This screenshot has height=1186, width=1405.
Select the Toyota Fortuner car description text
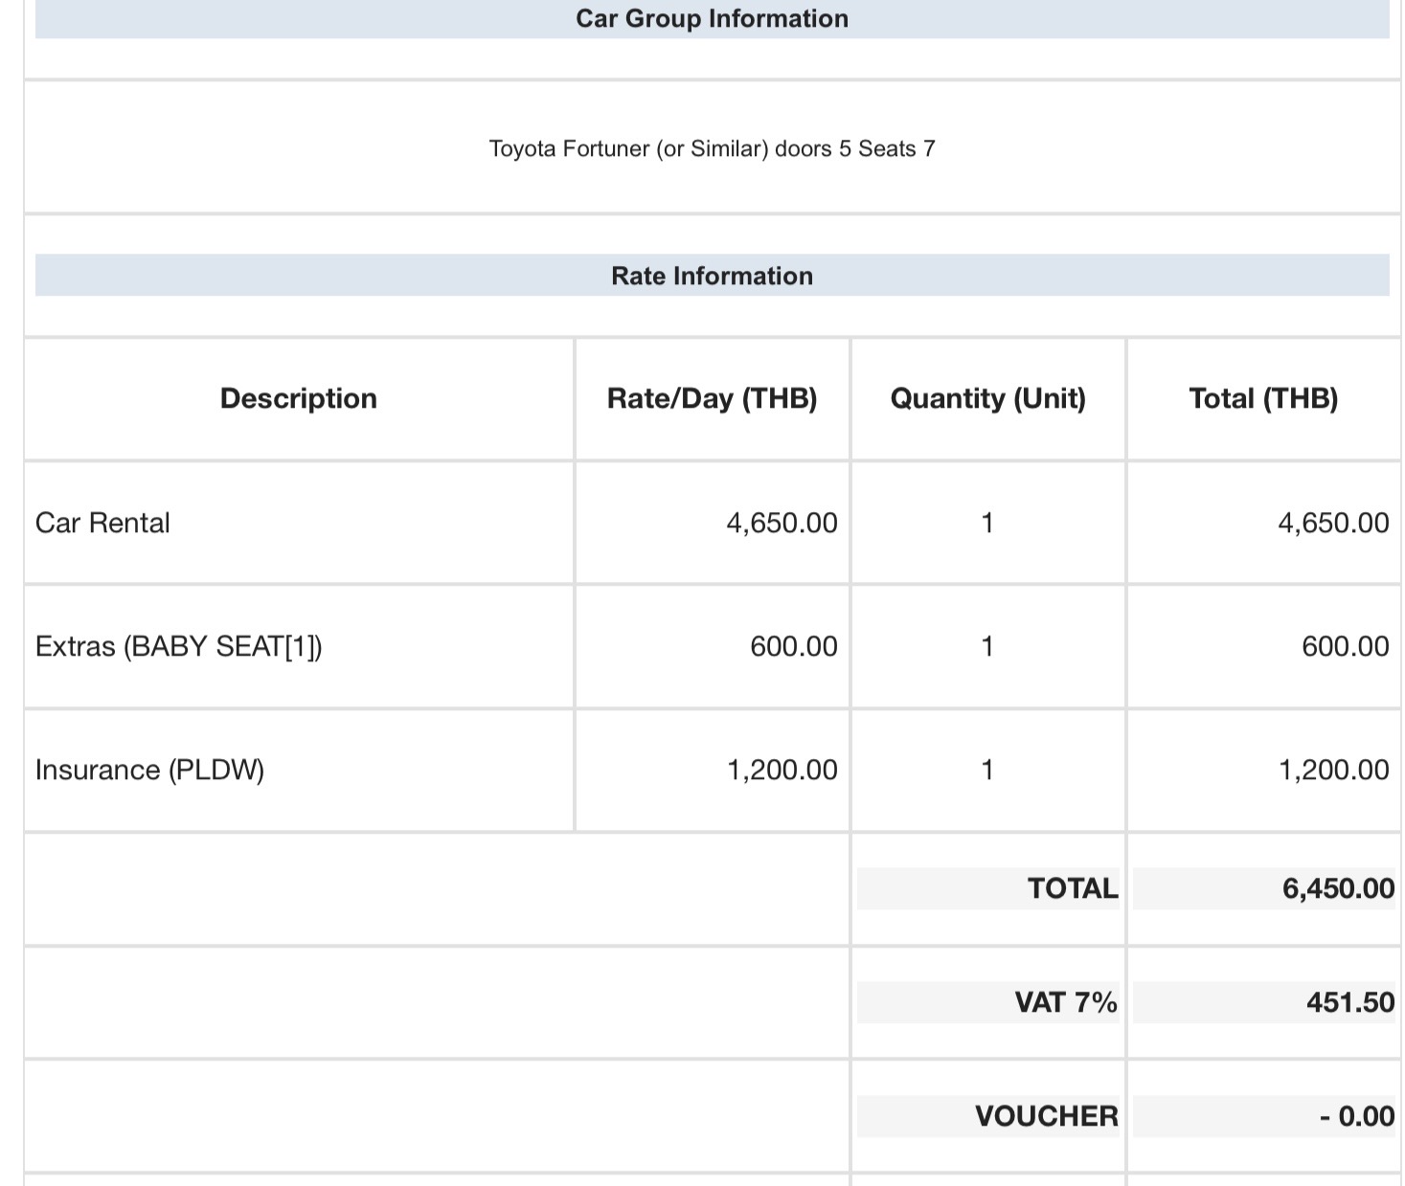pyautogui.click(x=712, y=149)
